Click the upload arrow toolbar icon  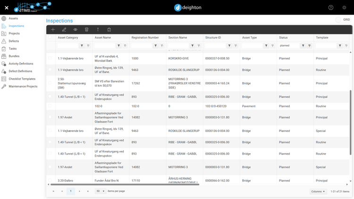click(x=98, y=30)
